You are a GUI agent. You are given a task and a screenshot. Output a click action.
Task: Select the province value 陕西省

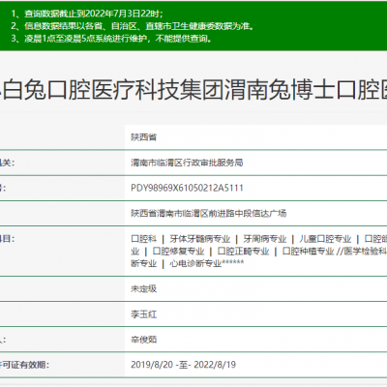pos(143,137)
